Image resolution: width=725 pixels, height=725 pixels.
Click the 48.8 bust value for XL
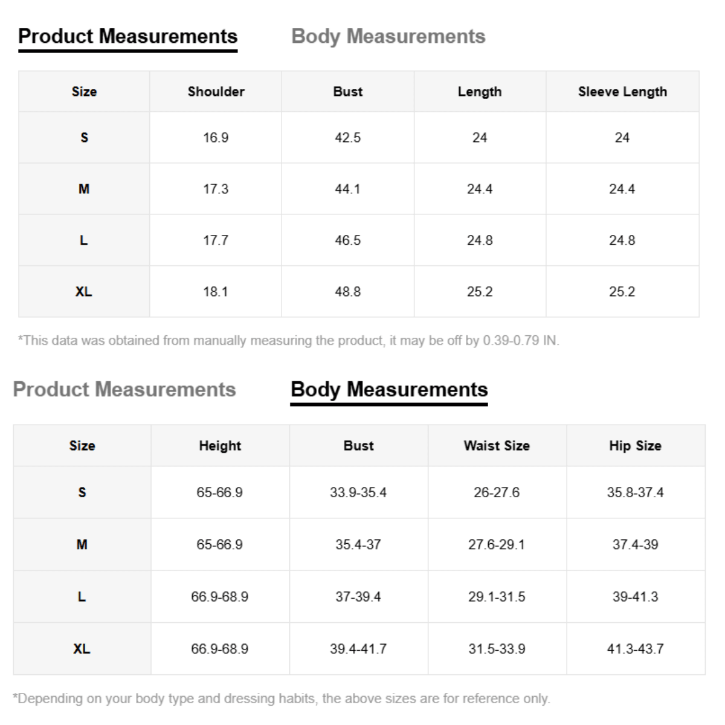pos(347,292)
